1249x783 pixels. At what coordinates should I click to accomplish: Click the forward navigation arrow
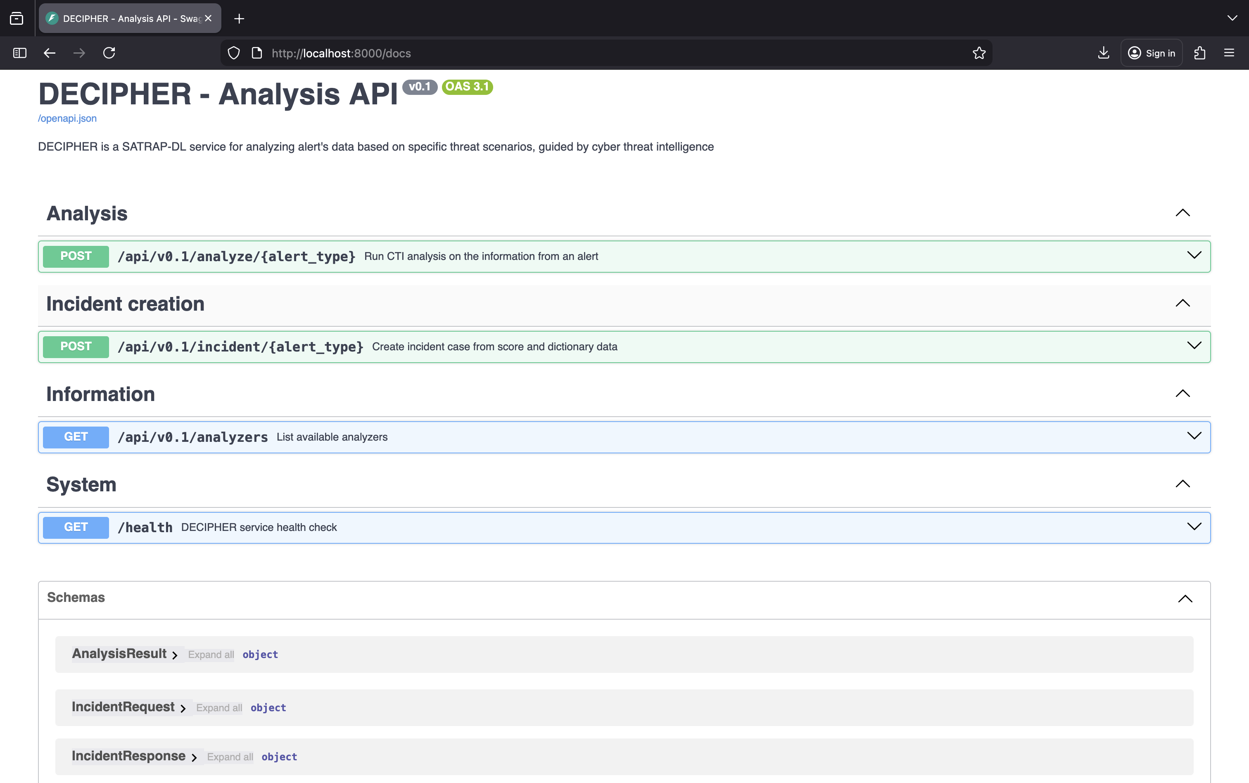(78, 53)
